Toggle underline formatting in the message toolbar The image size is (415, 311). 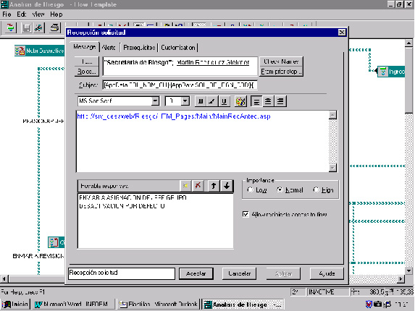coord(224,101)
